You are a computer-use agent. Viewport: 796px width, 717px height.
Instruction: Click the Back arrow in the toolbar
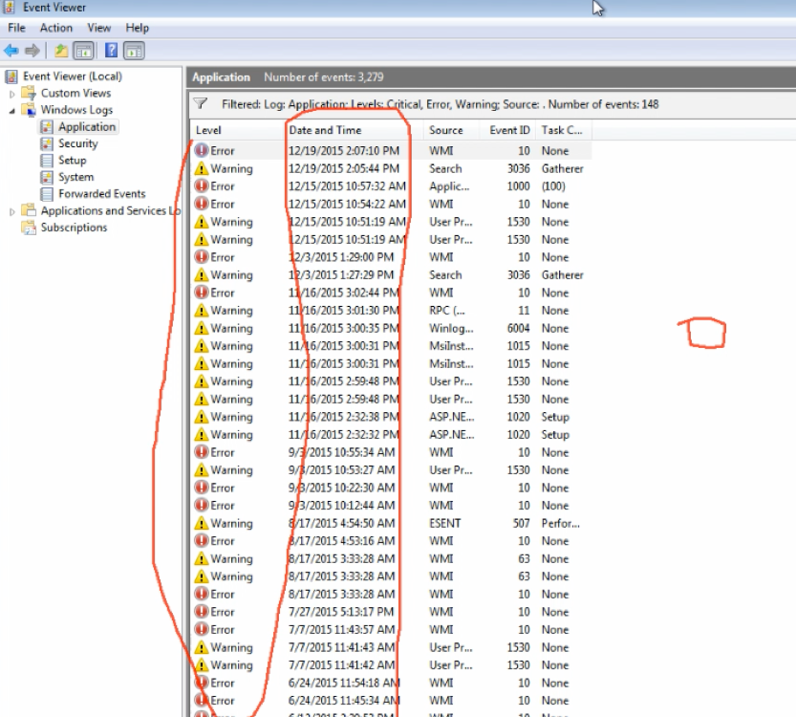pyautogui.click(x=11, y=51)
